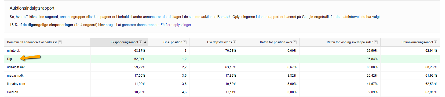This screenshot has width=445, height=97.
Task: Select the miinto.dk row
Action: pyautogui.click(x=222, y=51)
